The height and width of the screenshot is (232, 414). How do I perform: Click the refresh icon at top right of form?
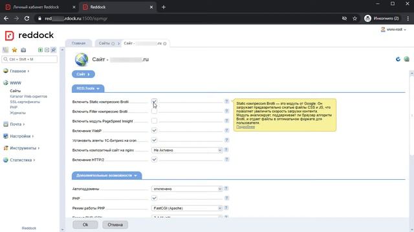coord(398,59)
